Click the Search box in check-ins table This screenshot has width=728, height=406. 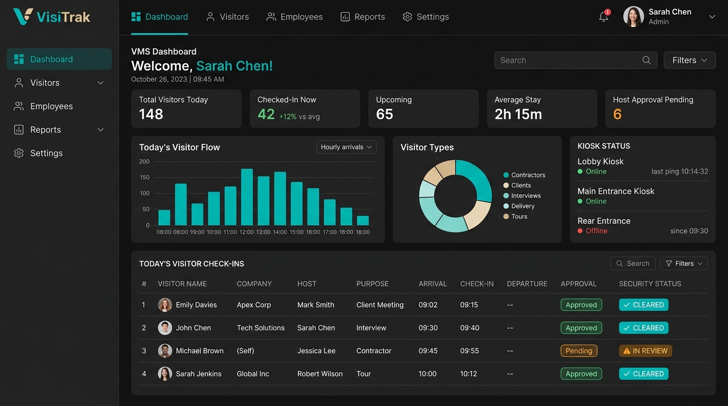[633, 263]
